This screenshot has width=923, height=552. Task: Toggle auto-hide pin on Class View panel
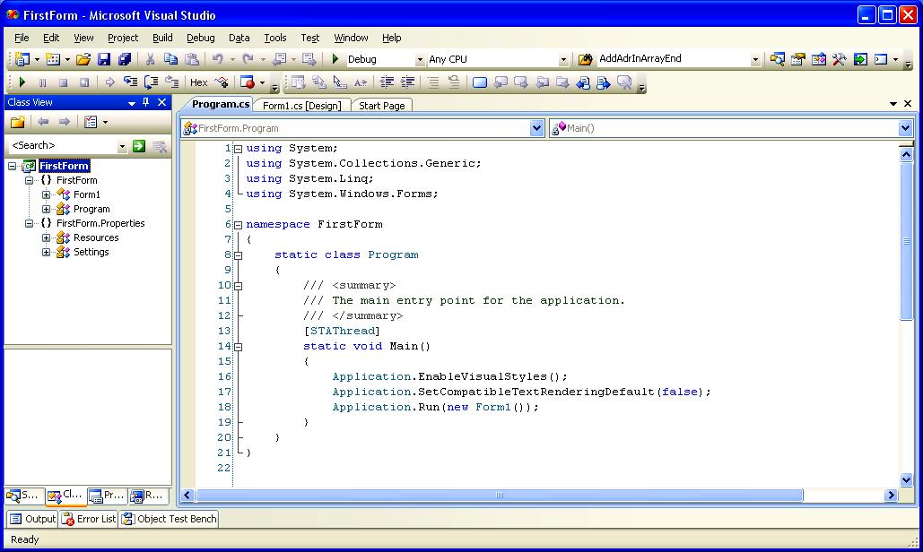click(146, 102)
